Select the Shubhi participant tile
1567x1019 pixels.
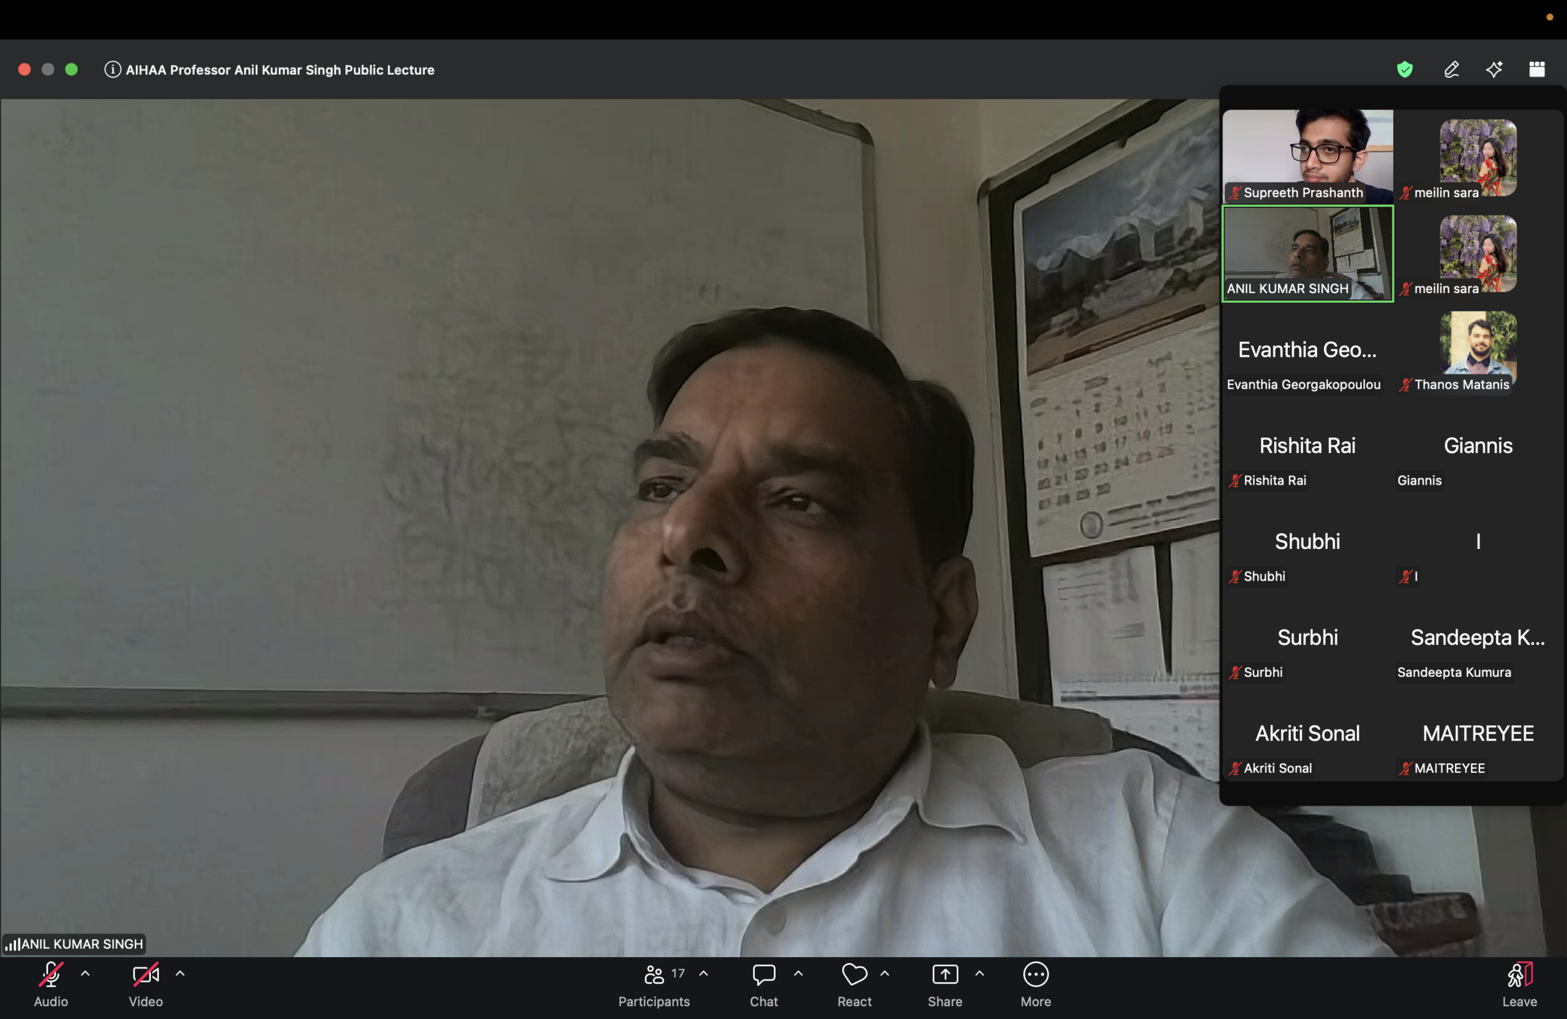(x=1307, y=542)
